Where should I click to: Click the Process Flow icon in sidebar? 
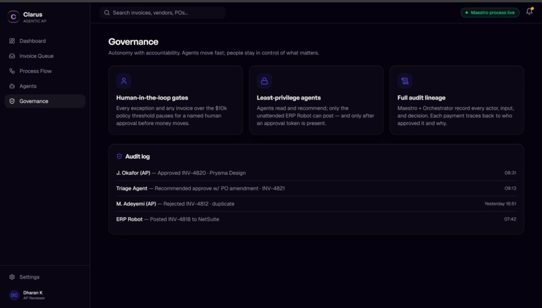click(12, 71)
